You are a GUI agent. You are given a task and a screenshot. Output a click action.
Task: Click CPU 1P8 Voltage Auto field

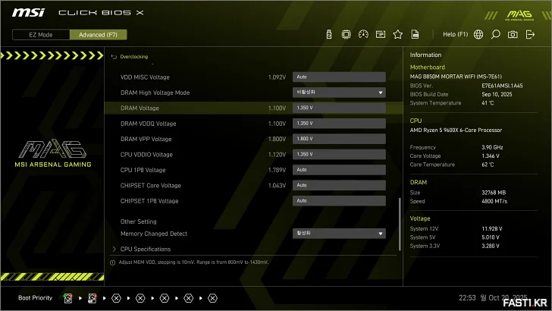pyautogui.click(x=339, y=170)
